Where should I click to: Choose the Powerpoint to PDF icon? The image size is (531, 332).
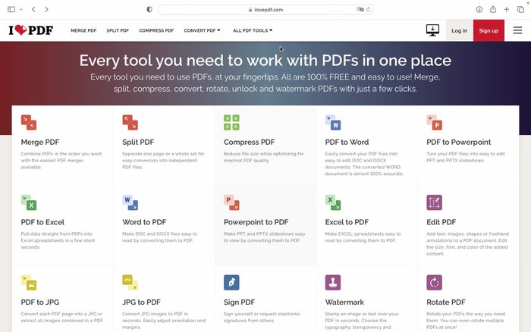click(x=231, y=202)
